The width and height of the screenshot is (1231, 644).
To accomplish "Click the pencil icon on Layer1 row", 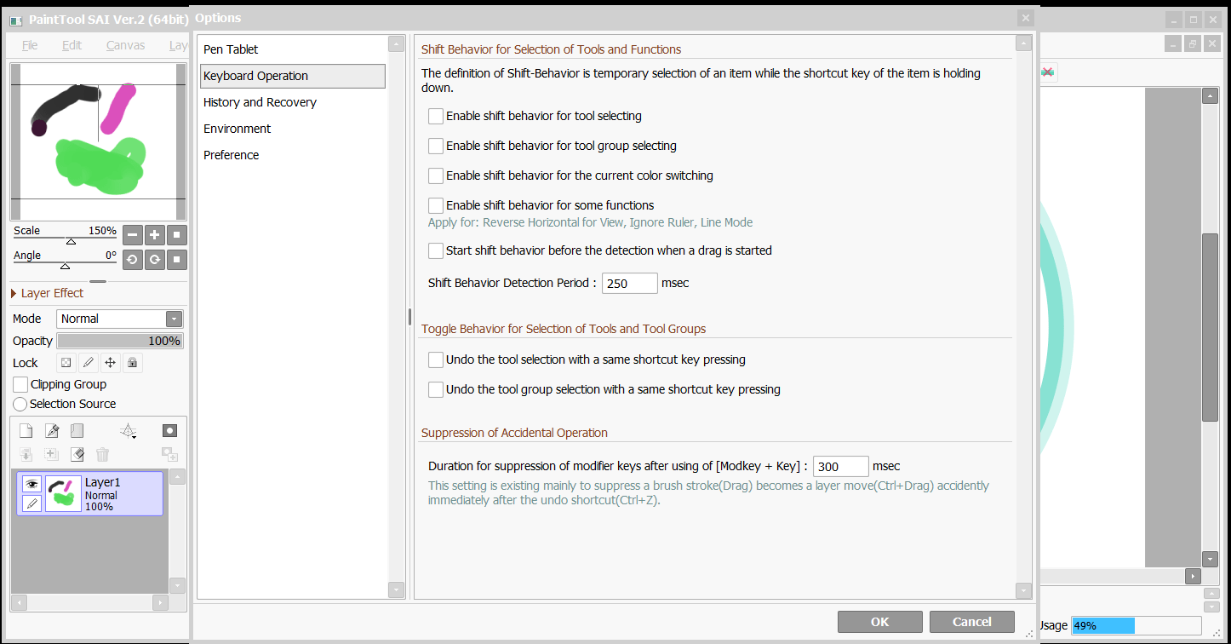I will [x=31, y=503].
